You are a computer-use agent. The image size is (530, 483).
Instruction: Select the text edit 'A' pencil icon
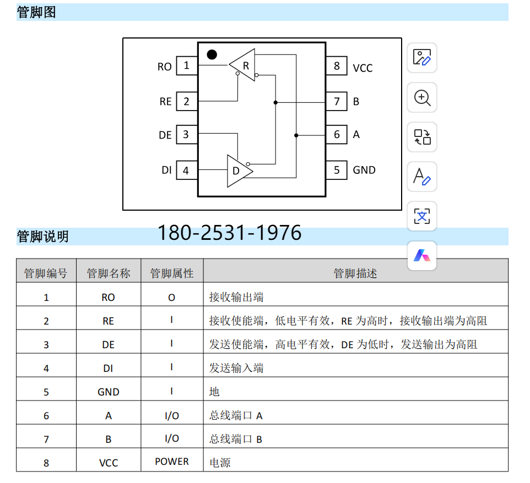(422, 177)
